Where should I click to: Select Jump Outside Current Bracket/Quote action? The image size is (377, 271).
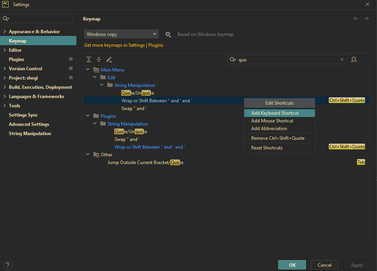145,163
